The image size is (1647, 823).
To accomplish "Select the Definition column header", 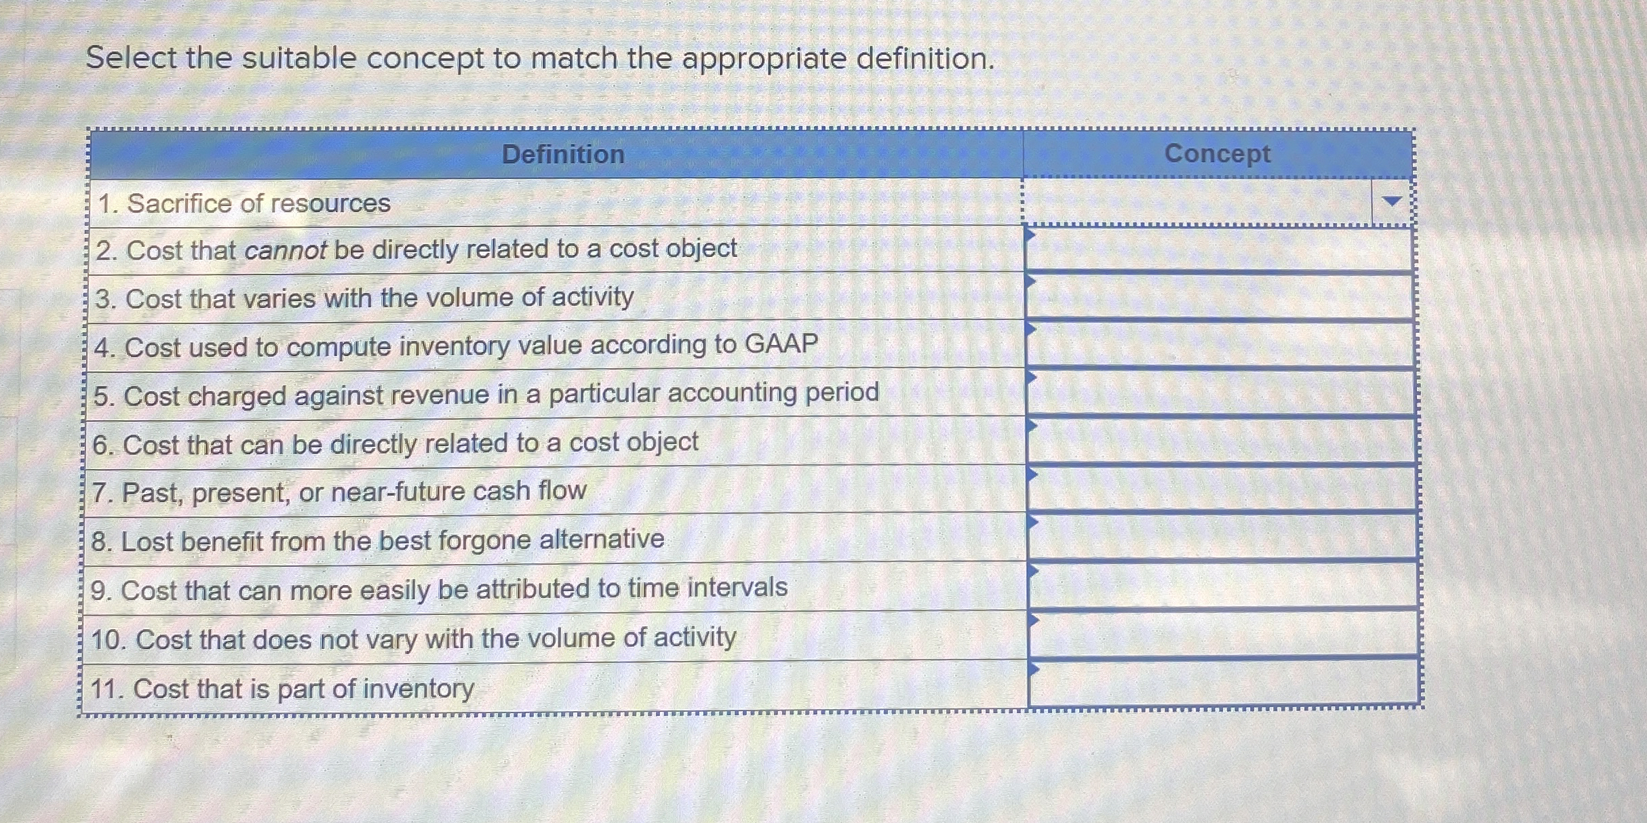I will pos(563,155).
